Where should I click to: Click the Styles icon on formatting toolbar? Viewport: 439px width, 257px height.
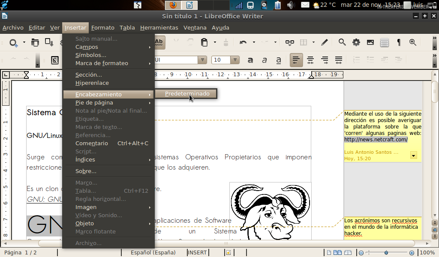pos(55,60)
